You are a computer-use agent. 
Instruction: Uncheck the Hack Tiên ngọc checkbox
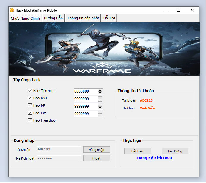click(x=30, y=91)
